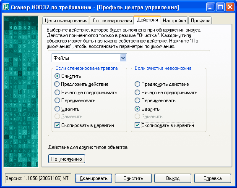Image resolution: width=237 pixels, height=188 pixels.
Task: Click the NOD32 title bar icon
Action: click(x=6, y=7)
